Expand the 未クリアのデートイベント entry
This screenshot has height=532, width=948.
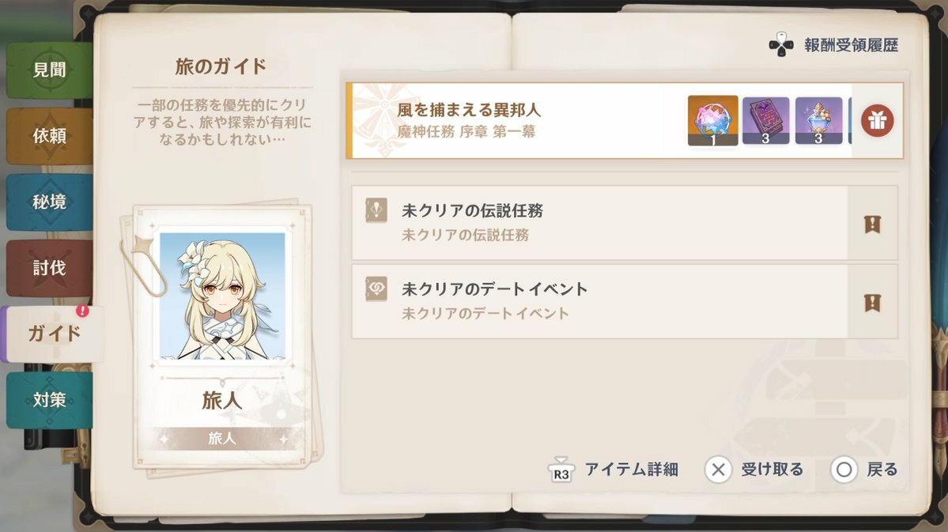625,301
